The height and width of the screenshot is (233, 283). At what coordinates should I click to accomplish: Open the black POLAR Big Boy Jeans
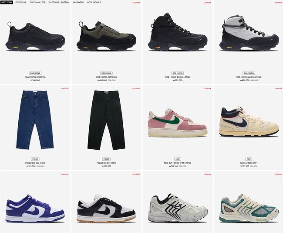click(x=106, y=120)
